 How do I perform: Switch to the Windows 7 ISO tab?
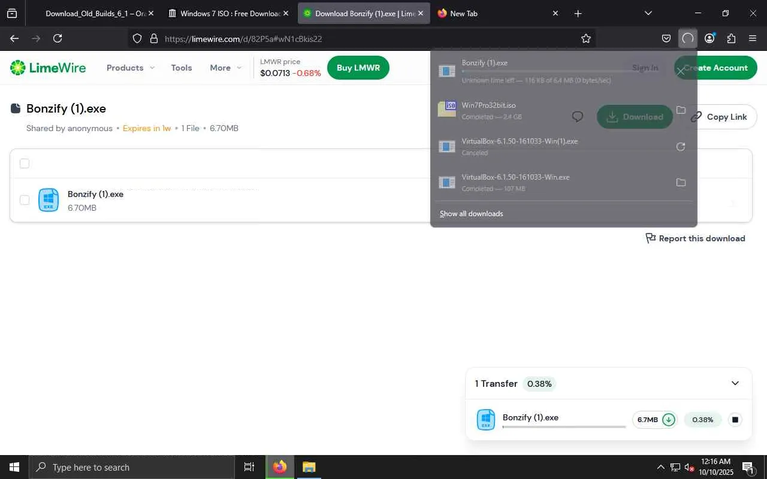tap(230, 13)
